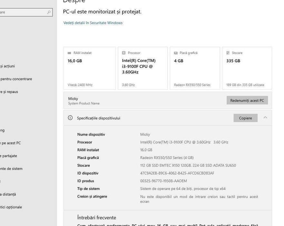This screenshot has height=226, width=284.
Task: Focus the settings search field
Action: pyautogui.click(x=23, y=12)
